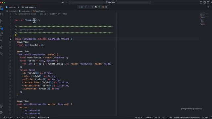Choose device iPhone 14 Pro Max simulator
The height and width of the screenshot is (119, 212).
coord(187,118)
